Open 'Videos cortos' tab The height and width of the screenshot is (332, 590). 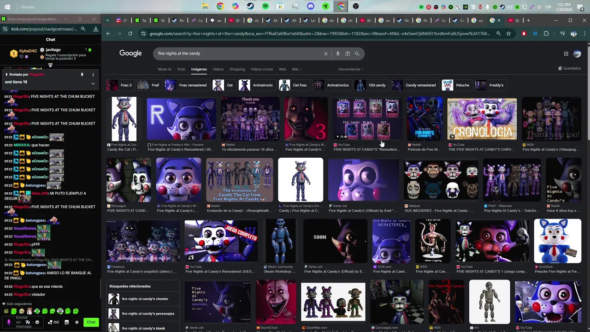(262, 69)
